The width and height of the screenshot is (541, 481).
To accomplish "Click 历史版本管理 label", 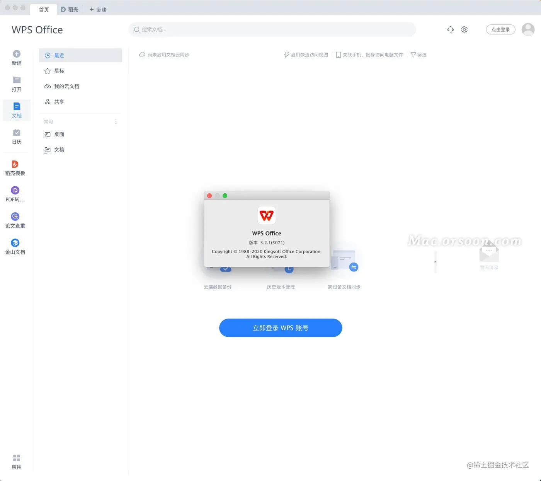I will click(281, 287).
